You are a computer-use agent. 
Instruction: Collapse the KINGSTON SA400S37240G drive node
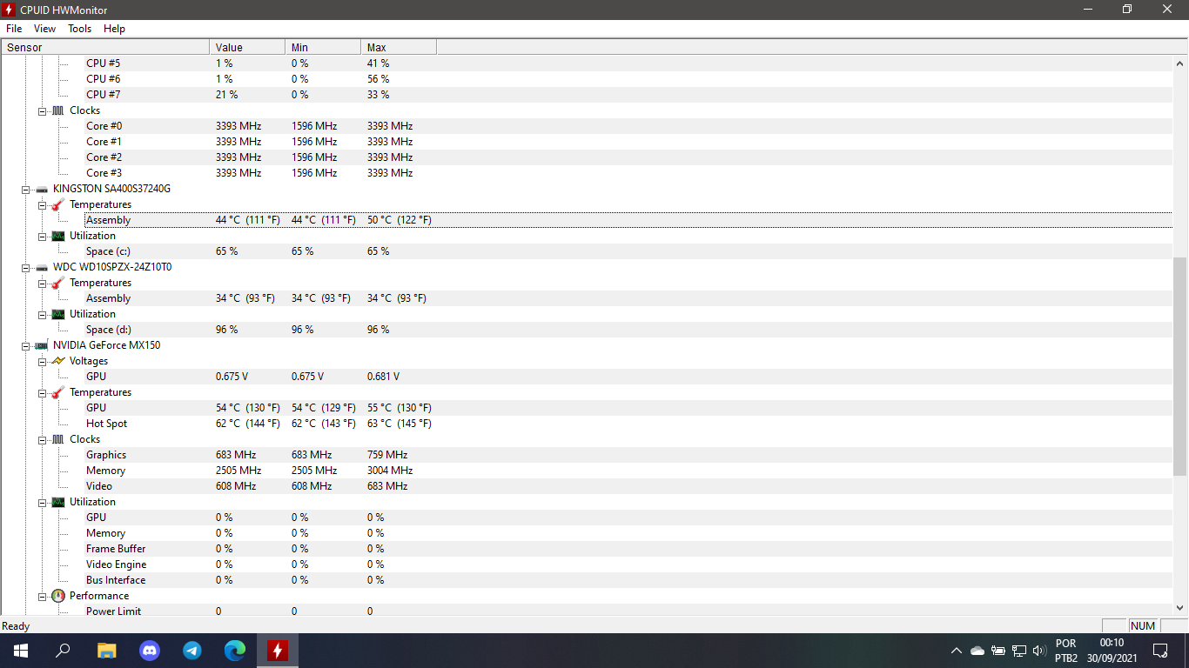(x=25, y=189)
